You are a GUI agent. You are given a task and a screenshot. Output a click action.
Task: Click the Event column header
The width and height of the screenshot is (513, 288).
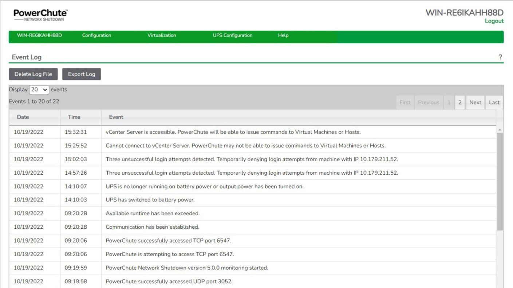click(116, 117)
